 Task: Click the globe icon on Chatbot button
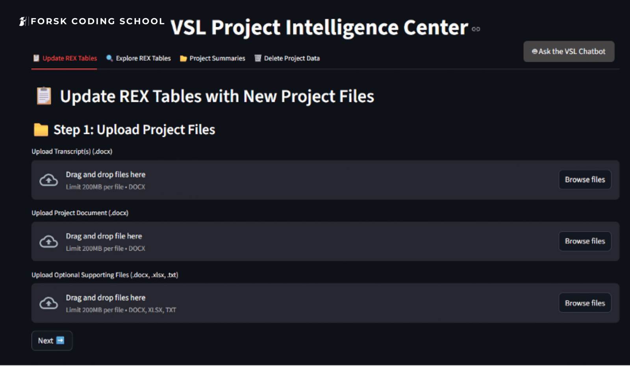tap(534, 52)
